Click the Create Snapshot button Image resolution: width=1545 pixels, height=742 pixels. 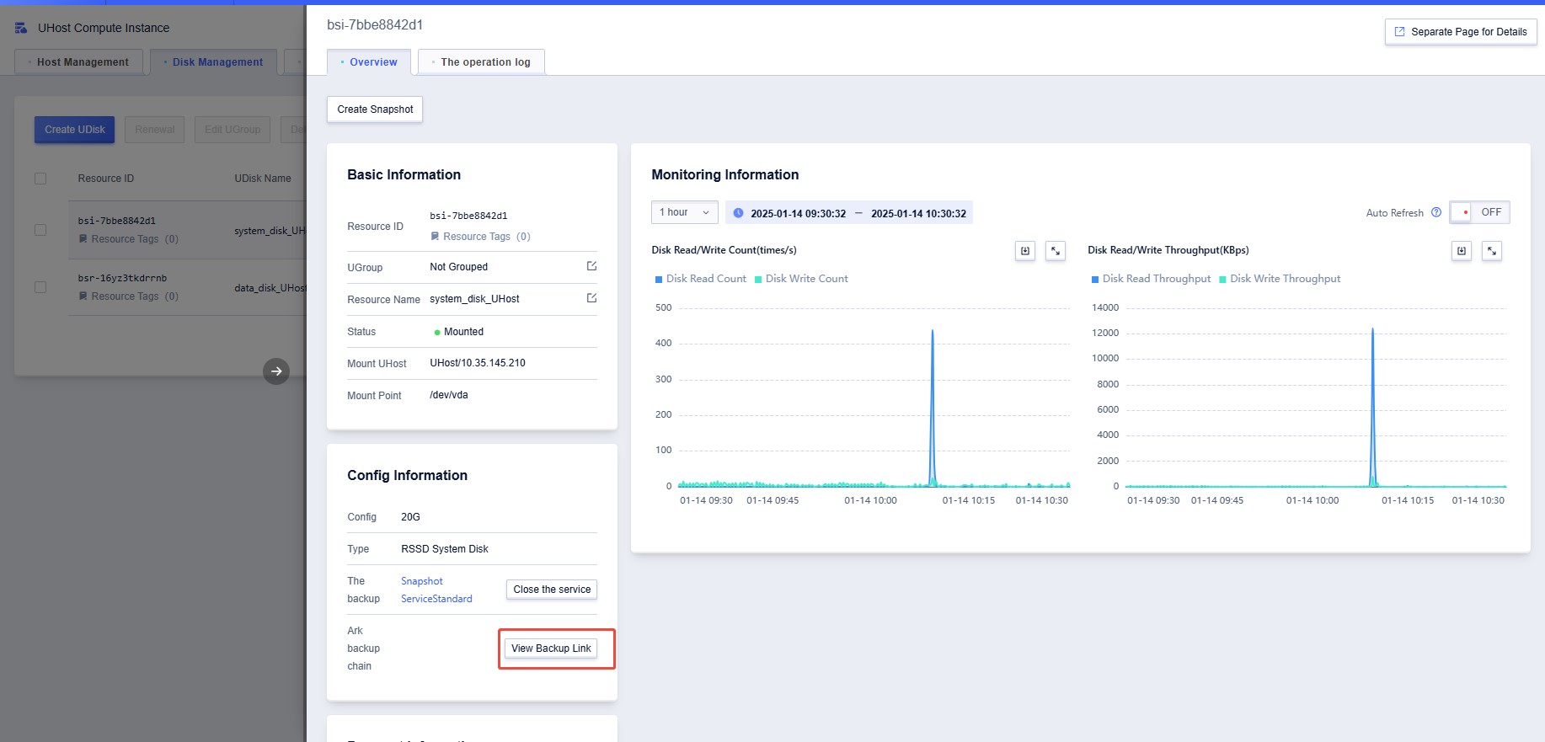tap(375, 109)
